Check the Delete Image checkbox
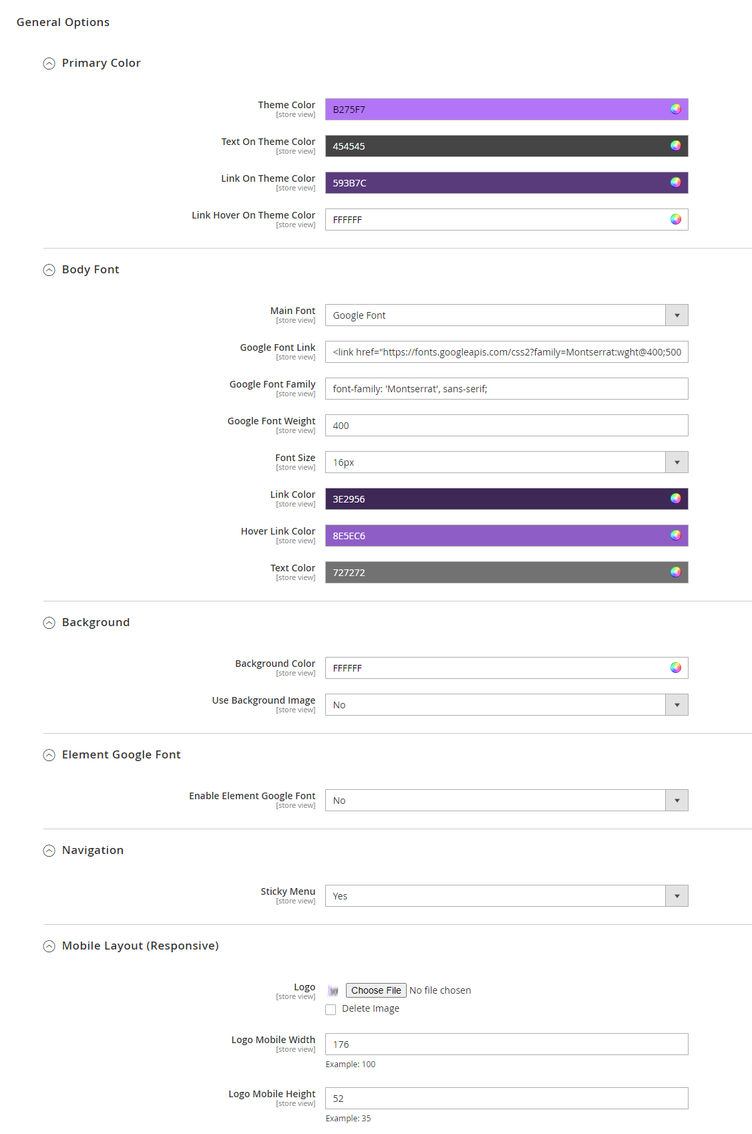Viewport: 752px width, 1134px height. [x=331, y=1010]
